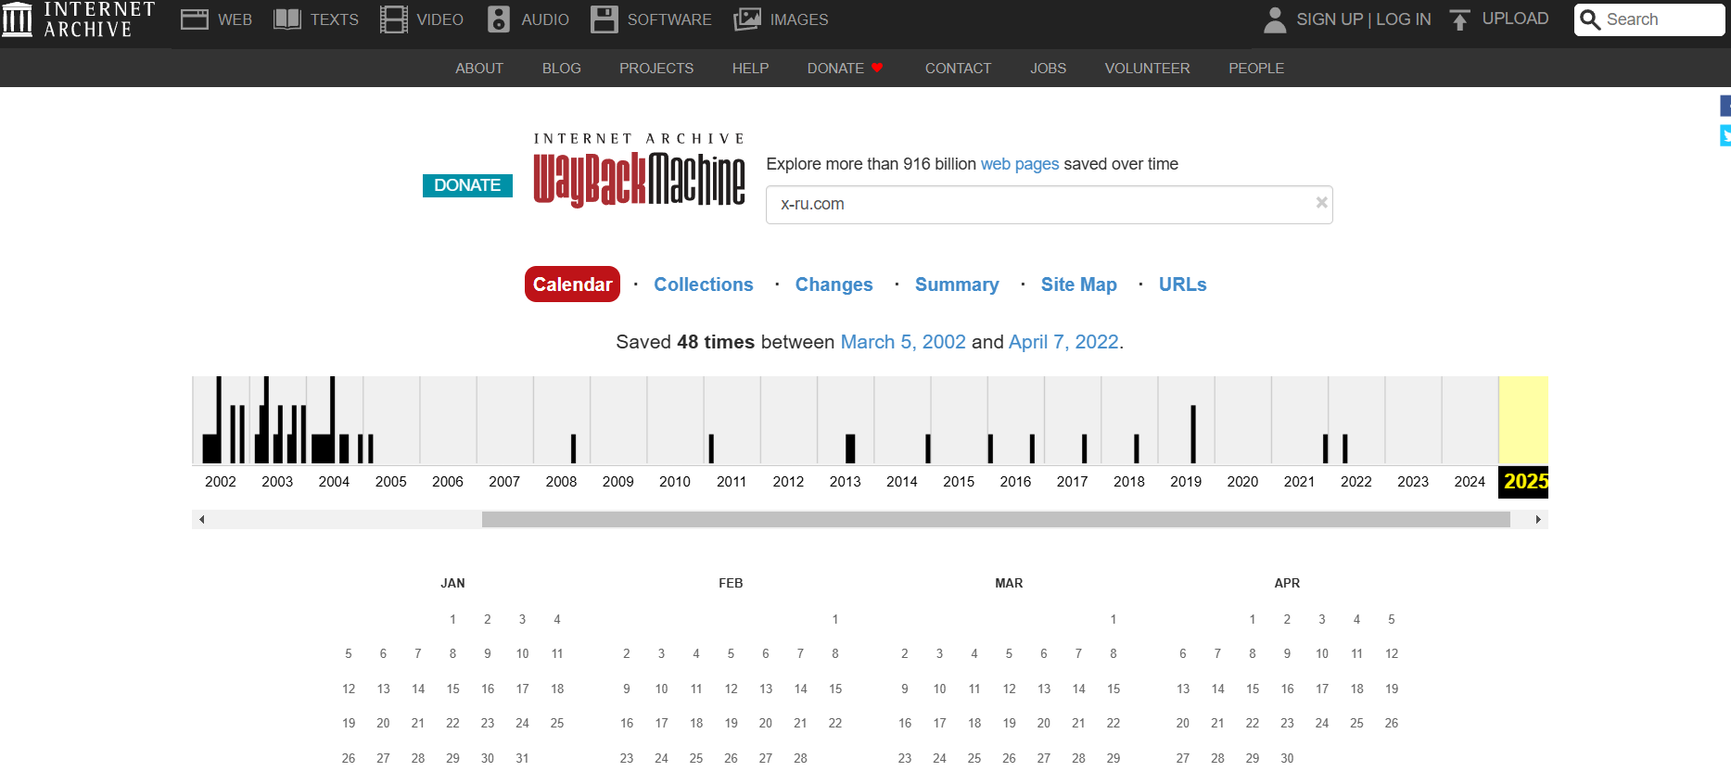Click the Internet Archive logo icon

tap(17, 19)
